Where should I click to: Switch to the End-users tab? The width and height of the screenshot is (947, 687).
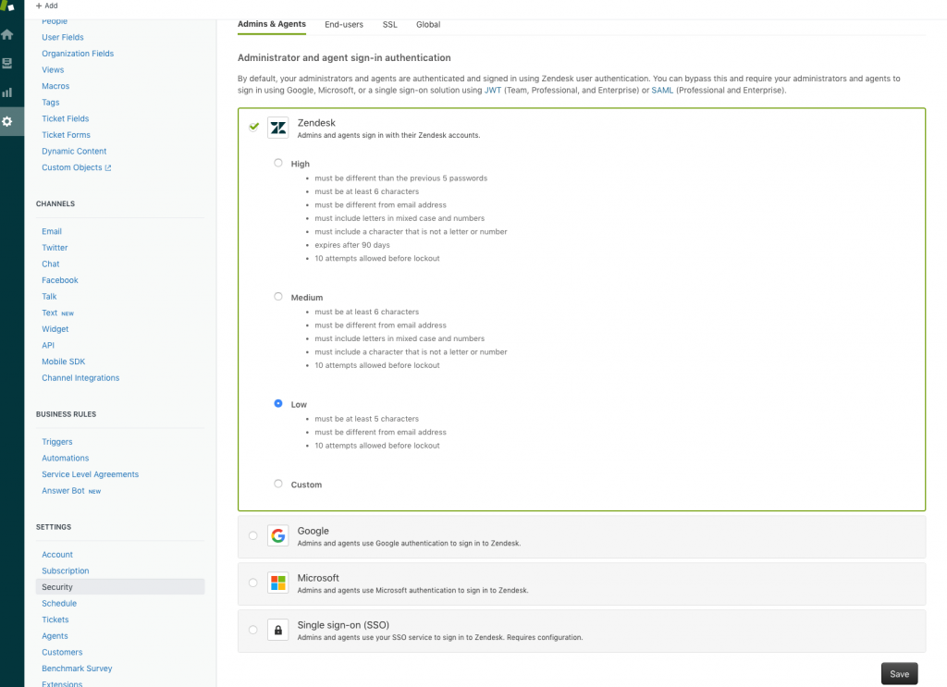(344, 25)
